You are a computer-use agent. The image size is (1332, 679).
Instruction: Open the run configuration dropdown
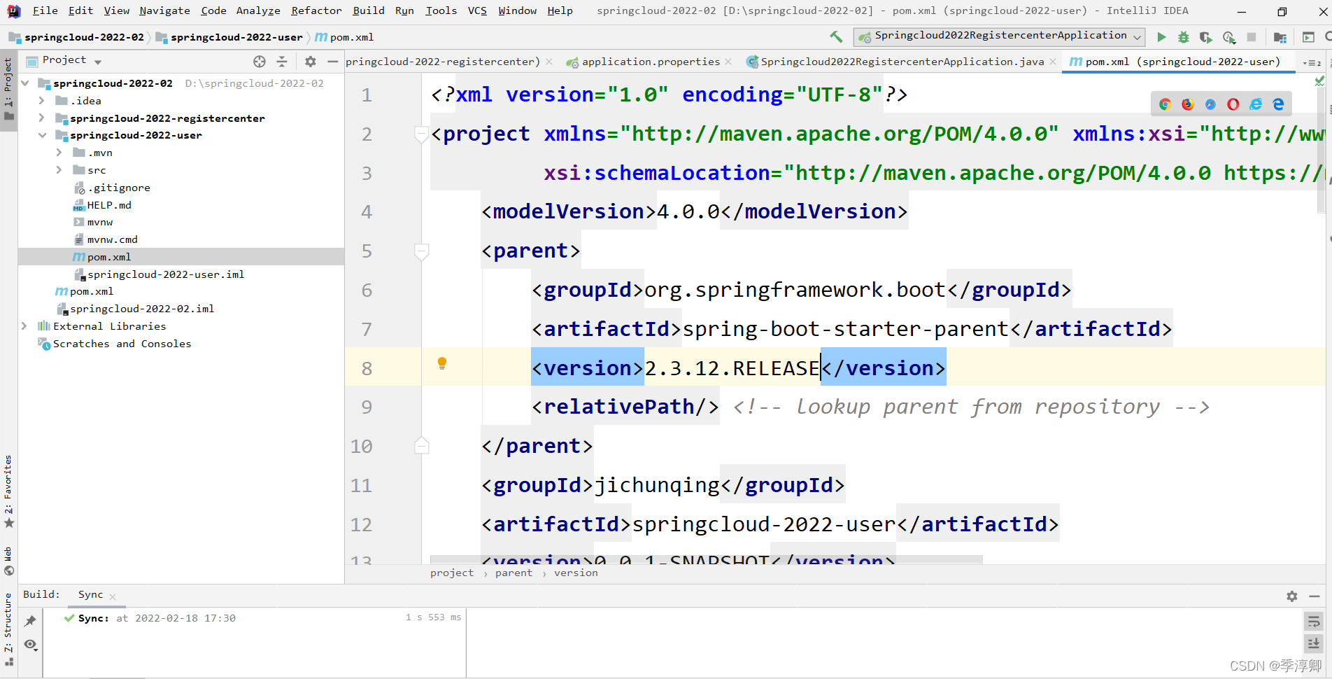pyautogui.click(x=999, y=36)
